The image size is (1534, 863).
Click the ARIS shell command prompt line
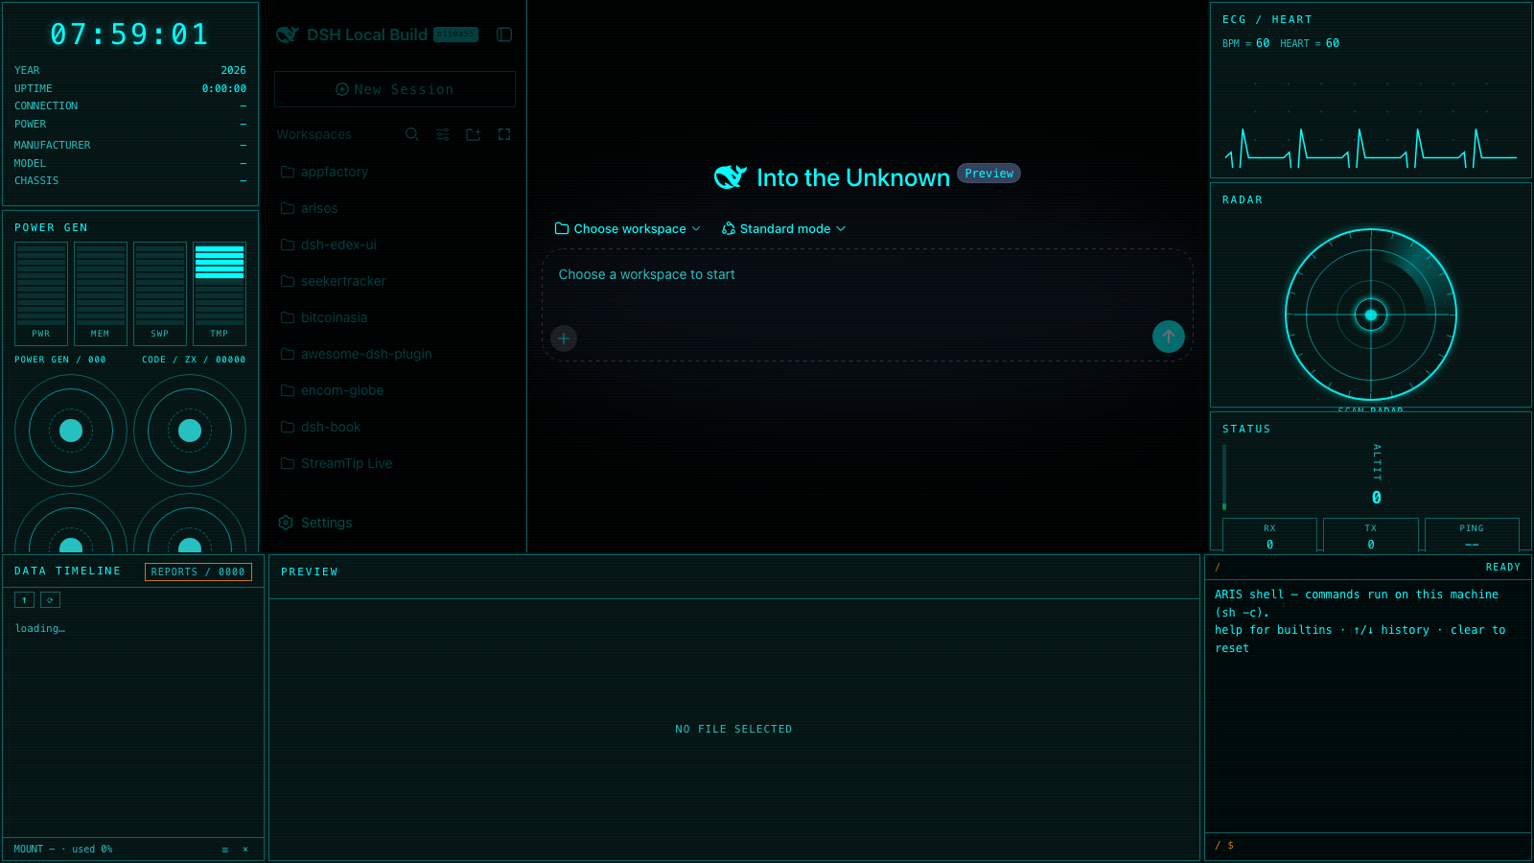1368,846
